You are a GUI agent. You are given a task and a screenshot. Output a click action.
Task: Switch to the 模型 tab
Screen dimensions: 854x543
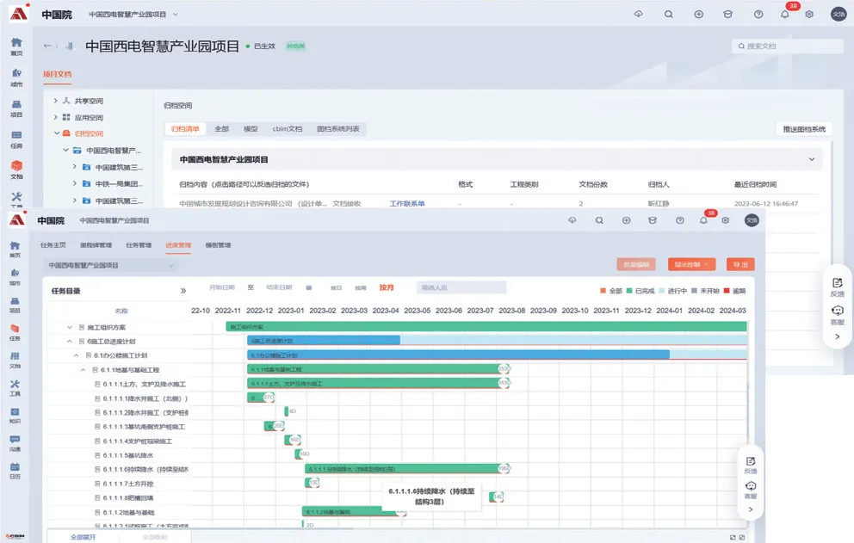251,129
